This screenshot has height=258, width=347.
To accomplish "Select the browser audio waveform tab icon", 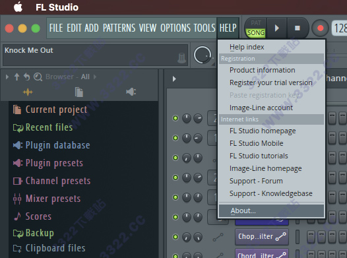I will click(x=28, y=92).
